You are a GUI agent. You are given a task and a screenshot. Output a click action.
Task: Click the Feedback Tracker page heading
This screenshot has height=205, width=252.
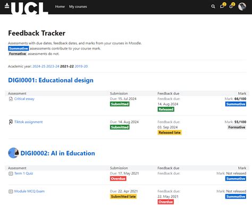(37, 33)
